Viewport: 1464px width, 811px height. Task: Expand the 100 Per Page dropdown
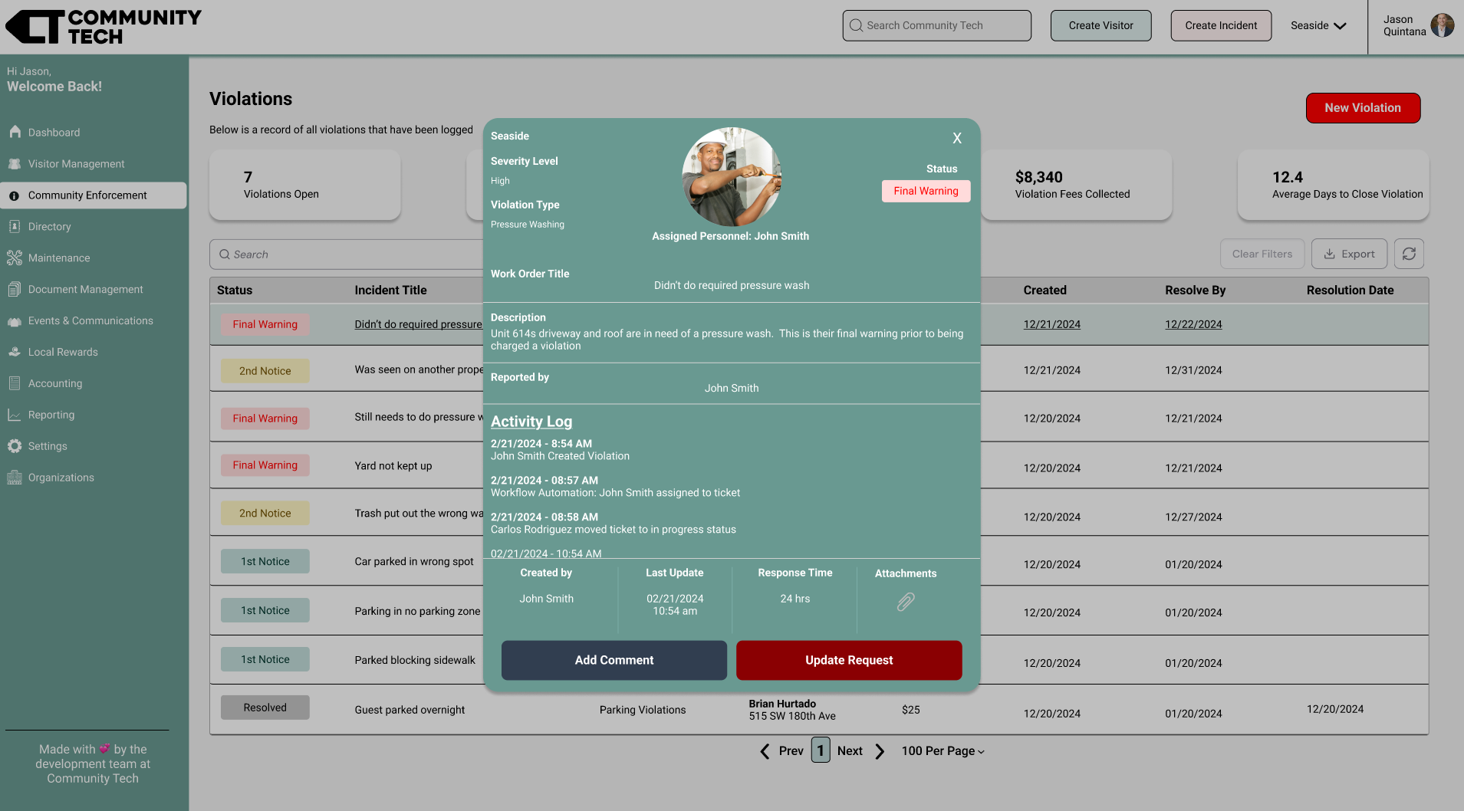943,751
